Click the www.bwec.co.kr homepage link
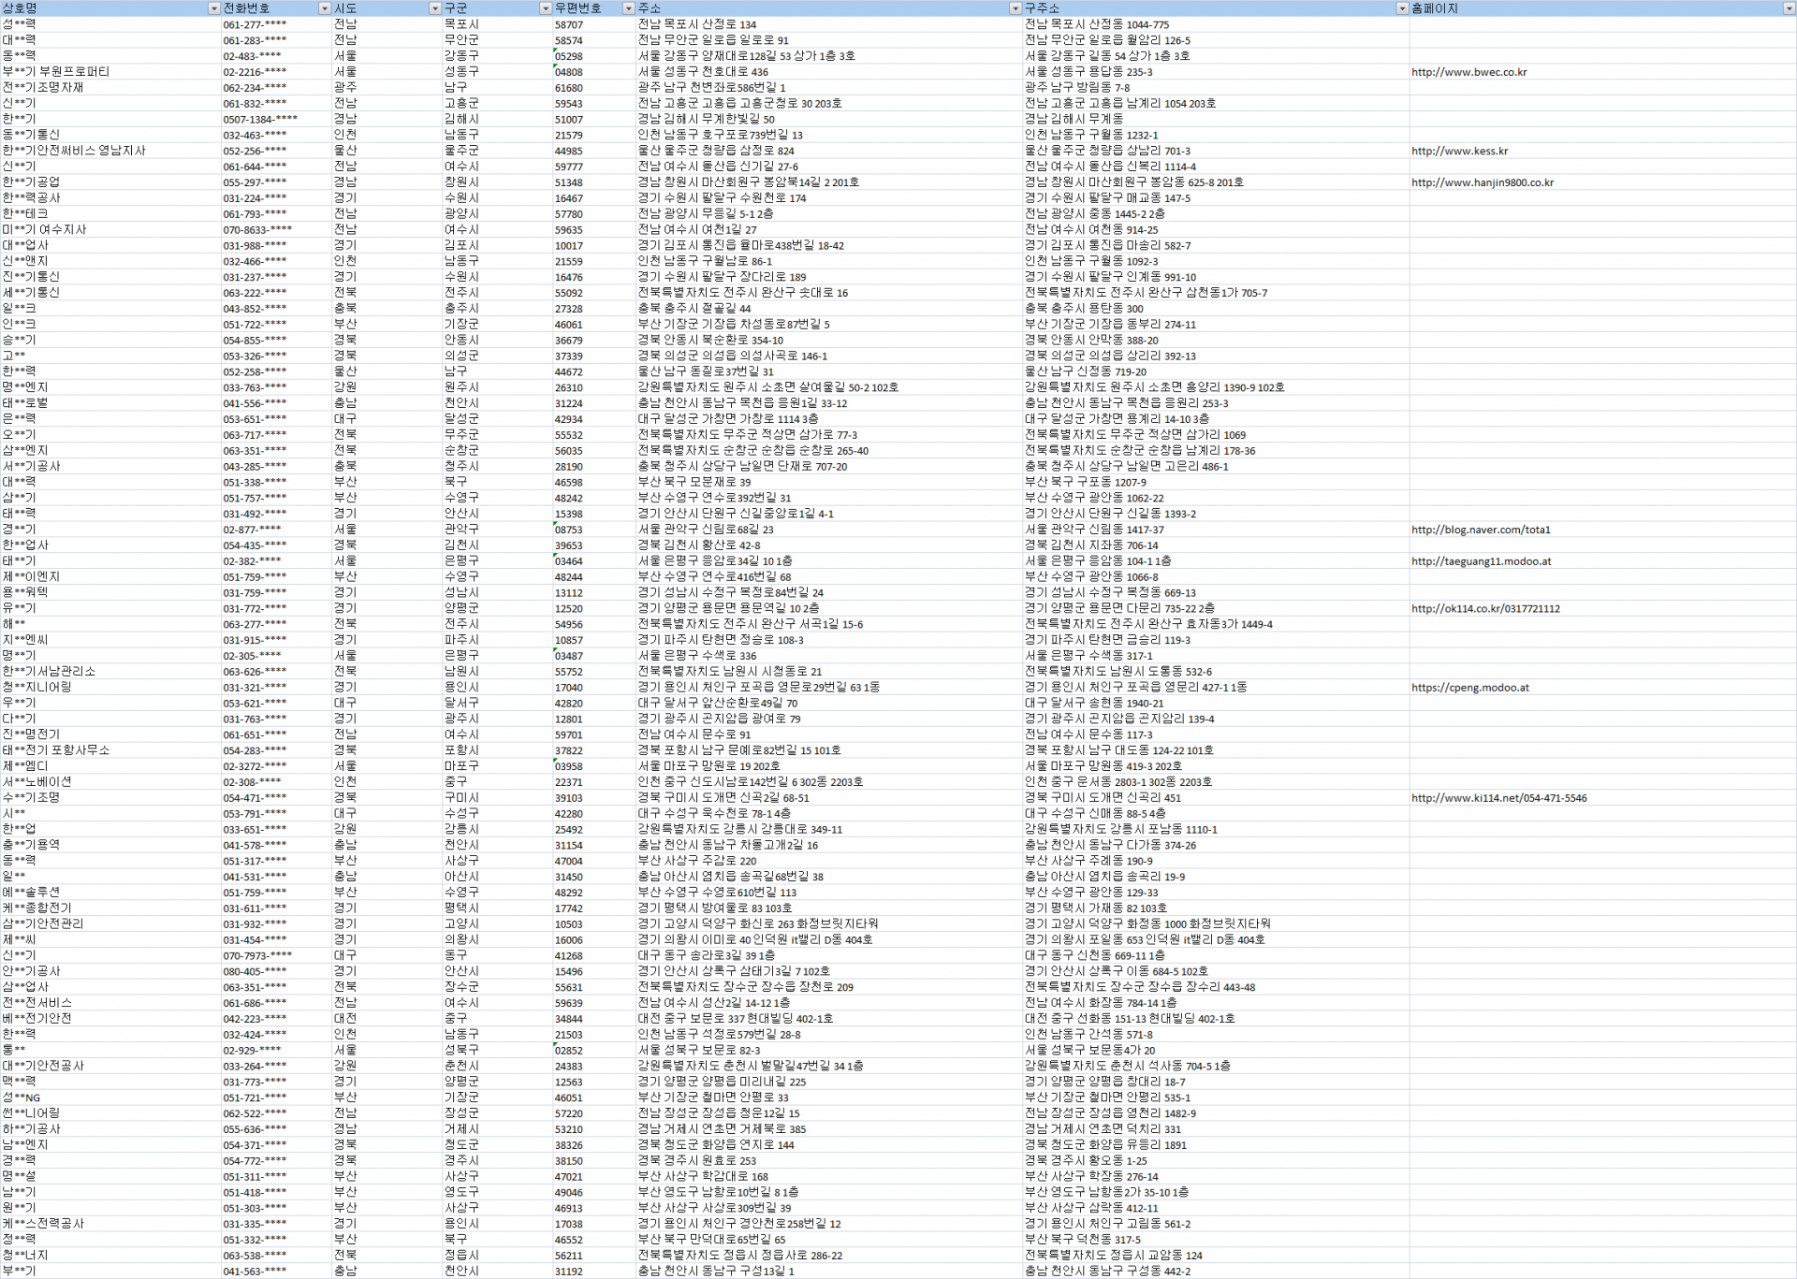 1468,72
